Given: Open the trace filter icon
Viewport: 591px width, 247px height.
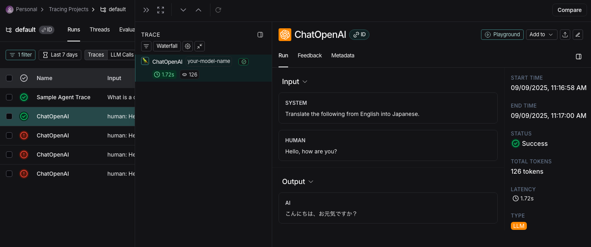Looking at the screenshot, I should (146, 46).
